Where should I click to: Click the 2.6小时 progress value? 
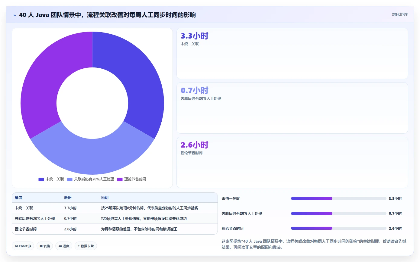(x=395, y=229)
